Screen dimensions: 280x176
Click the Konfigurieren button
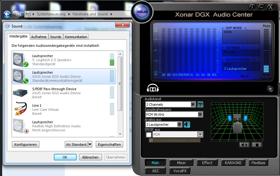[x=26, y=144]
